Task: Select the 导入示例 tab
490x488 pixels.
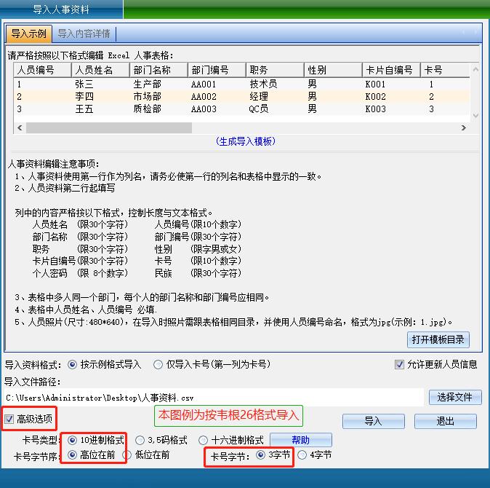Action: click(29, 34)
